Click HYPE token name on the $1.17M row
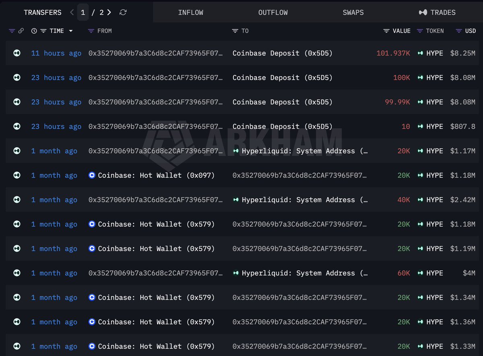This screenshot has width=483, height=356. tap(435, 151)
